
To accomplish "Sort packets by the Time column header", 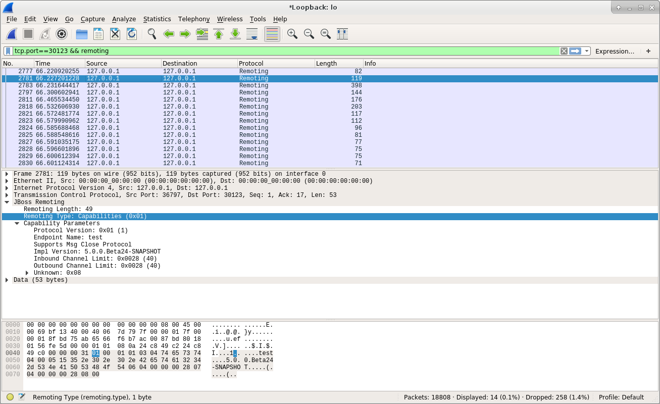I will (x=59, y=63).
